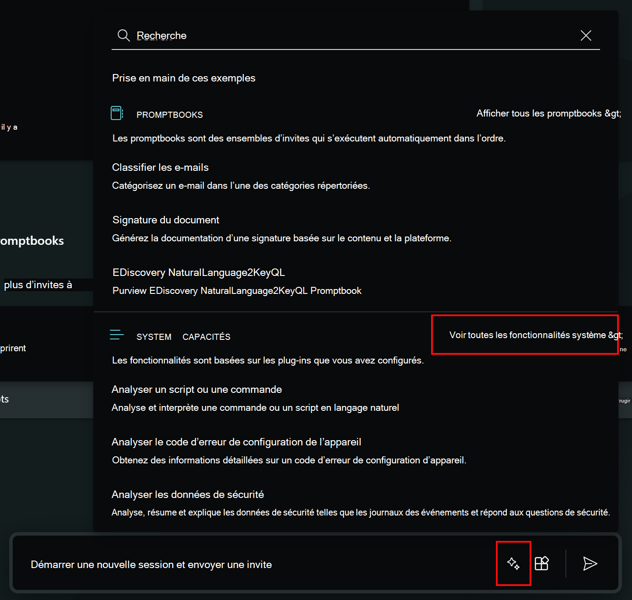Viewport: 632px width, 600px height.
Task: Select the SYSTEM section label
Action: click(x=154, y=336)
